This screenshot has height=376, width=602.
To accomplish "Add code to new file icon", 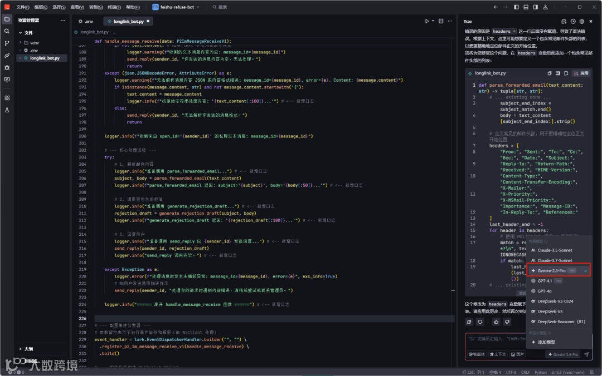I will click(566, 73).
